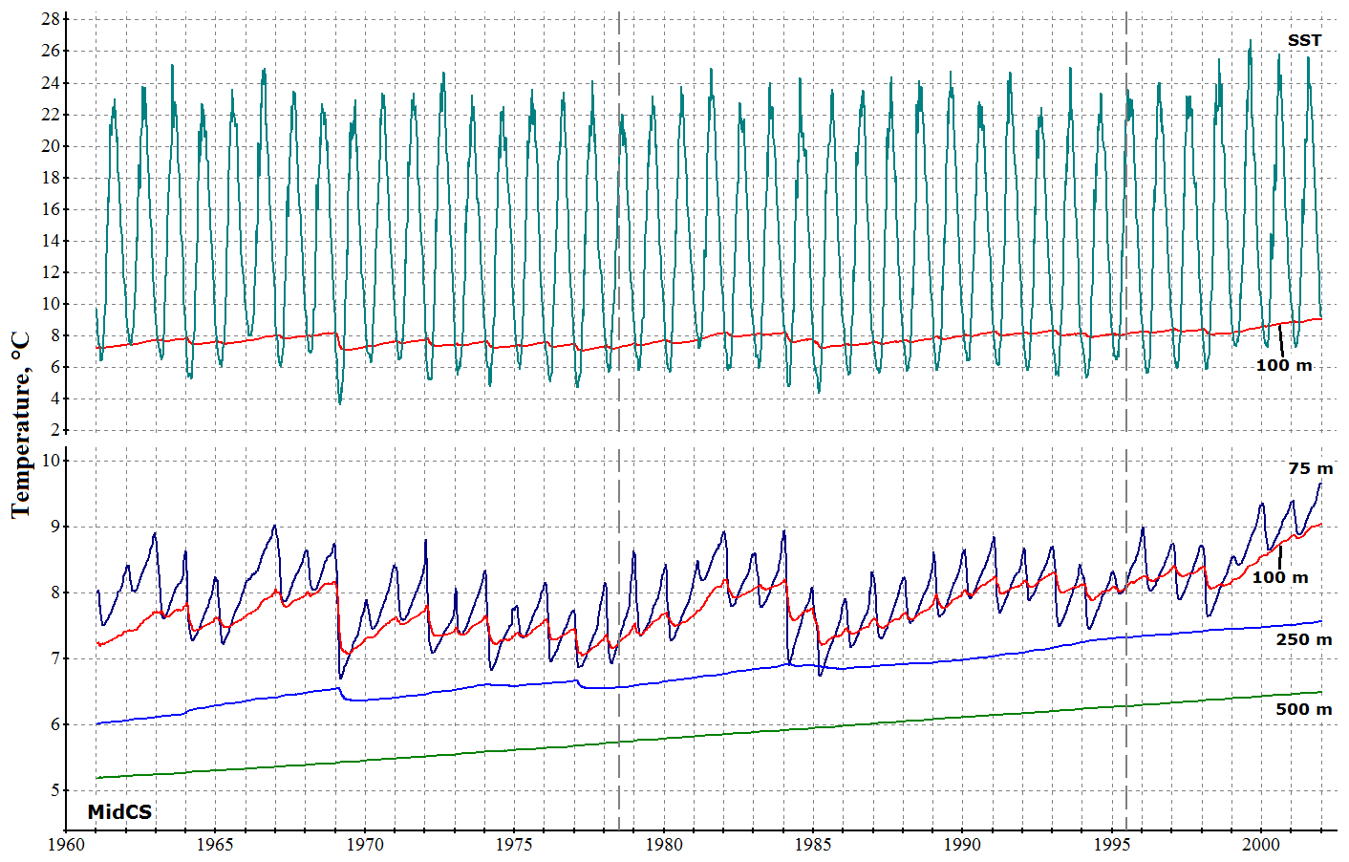Image resolution: width=1349 pixels, height=862 pixels.
Task: Select the 1970 year label on x-axis
Action: click(364, 845)
